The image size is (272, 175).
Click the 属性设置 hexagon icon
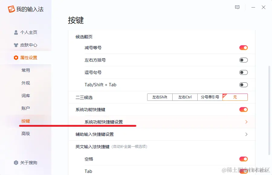(16, 58)
